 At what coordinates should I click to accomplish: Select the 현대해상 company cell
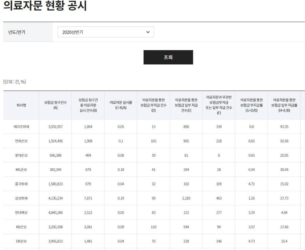21,213
